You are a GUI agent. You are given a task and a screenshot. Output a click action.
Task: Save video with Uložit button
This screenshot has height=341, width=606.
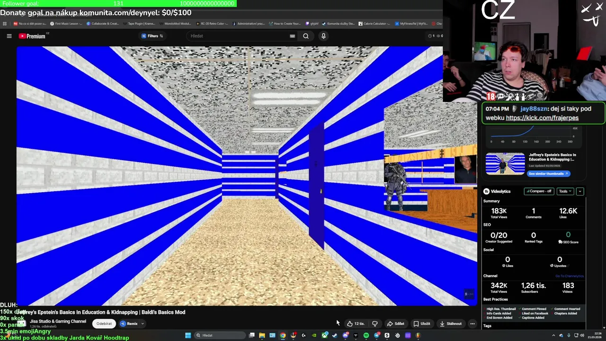coord(422,323)
